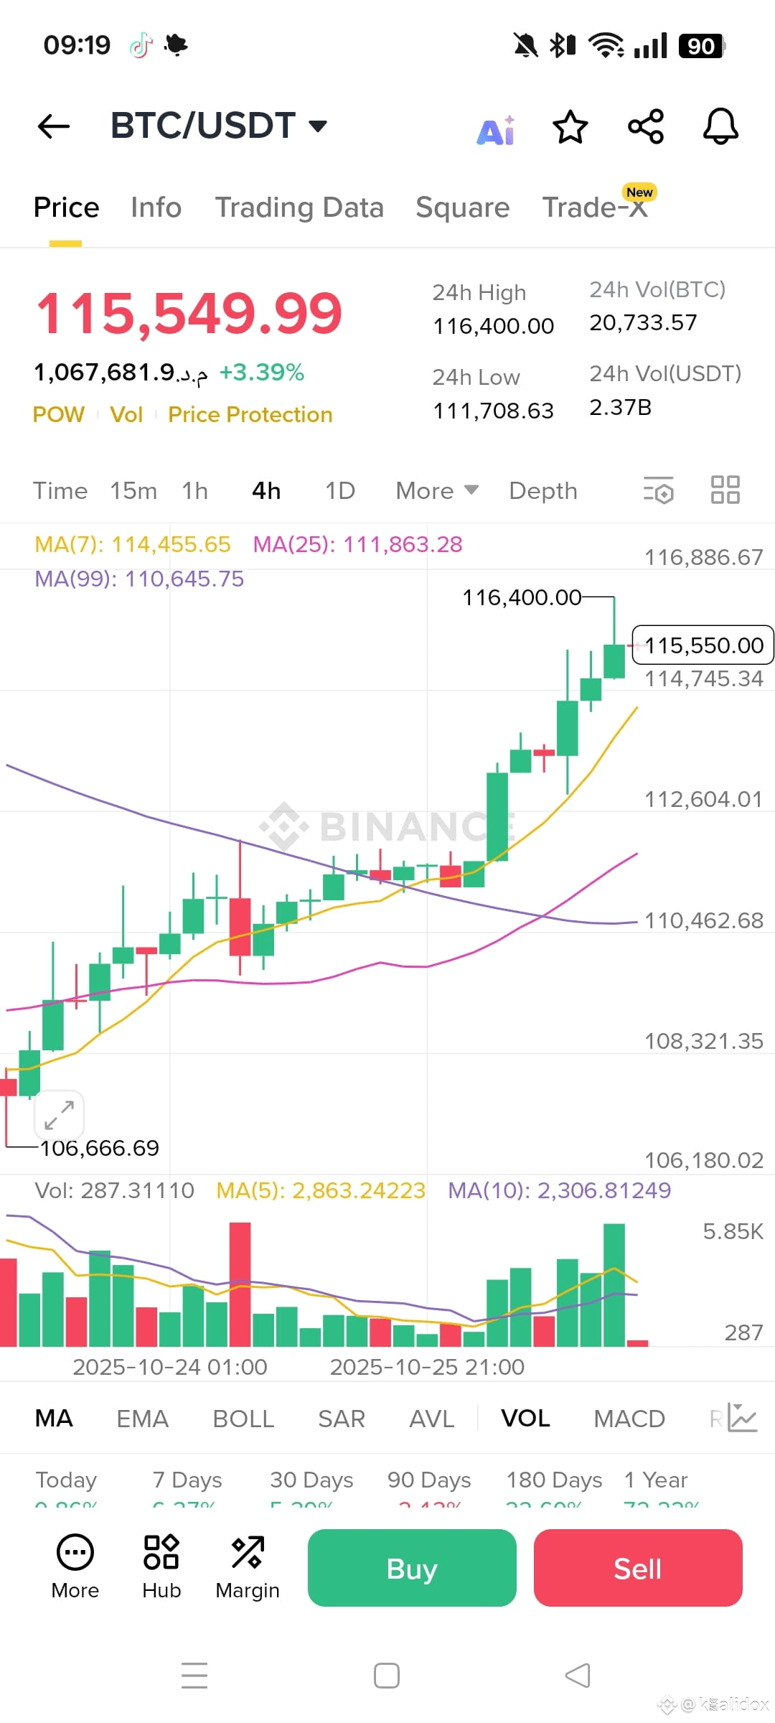Tap the share icon
Screen dimensions: 775x1723
[x=646, y=126]
